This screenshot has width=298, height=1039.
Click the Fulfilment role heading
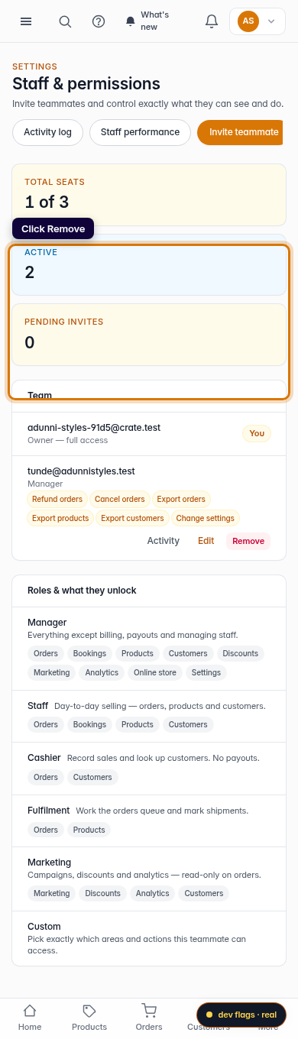pyautogui.click(x=49, y=810)
